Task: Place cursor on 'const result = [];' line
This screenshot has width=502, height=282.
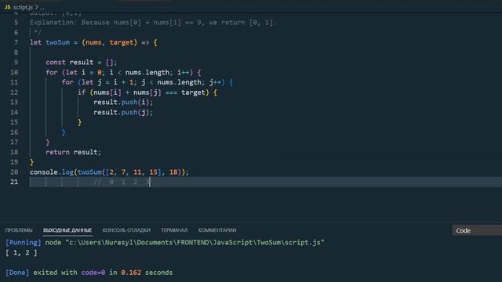Action: pos(82,63)
